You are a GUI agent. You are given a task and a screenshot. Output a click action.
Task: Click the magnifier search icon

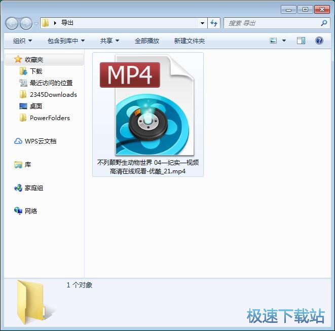pos(324,23)
